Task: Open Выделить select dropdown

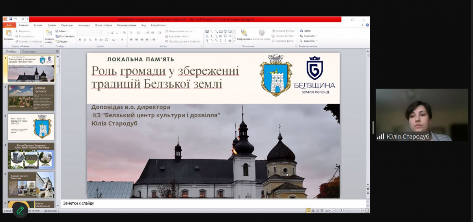Action: point(308,41)
